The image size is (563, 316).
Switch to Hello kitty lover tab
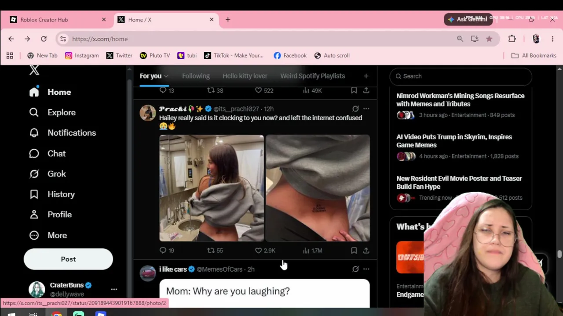coord(245,76)
